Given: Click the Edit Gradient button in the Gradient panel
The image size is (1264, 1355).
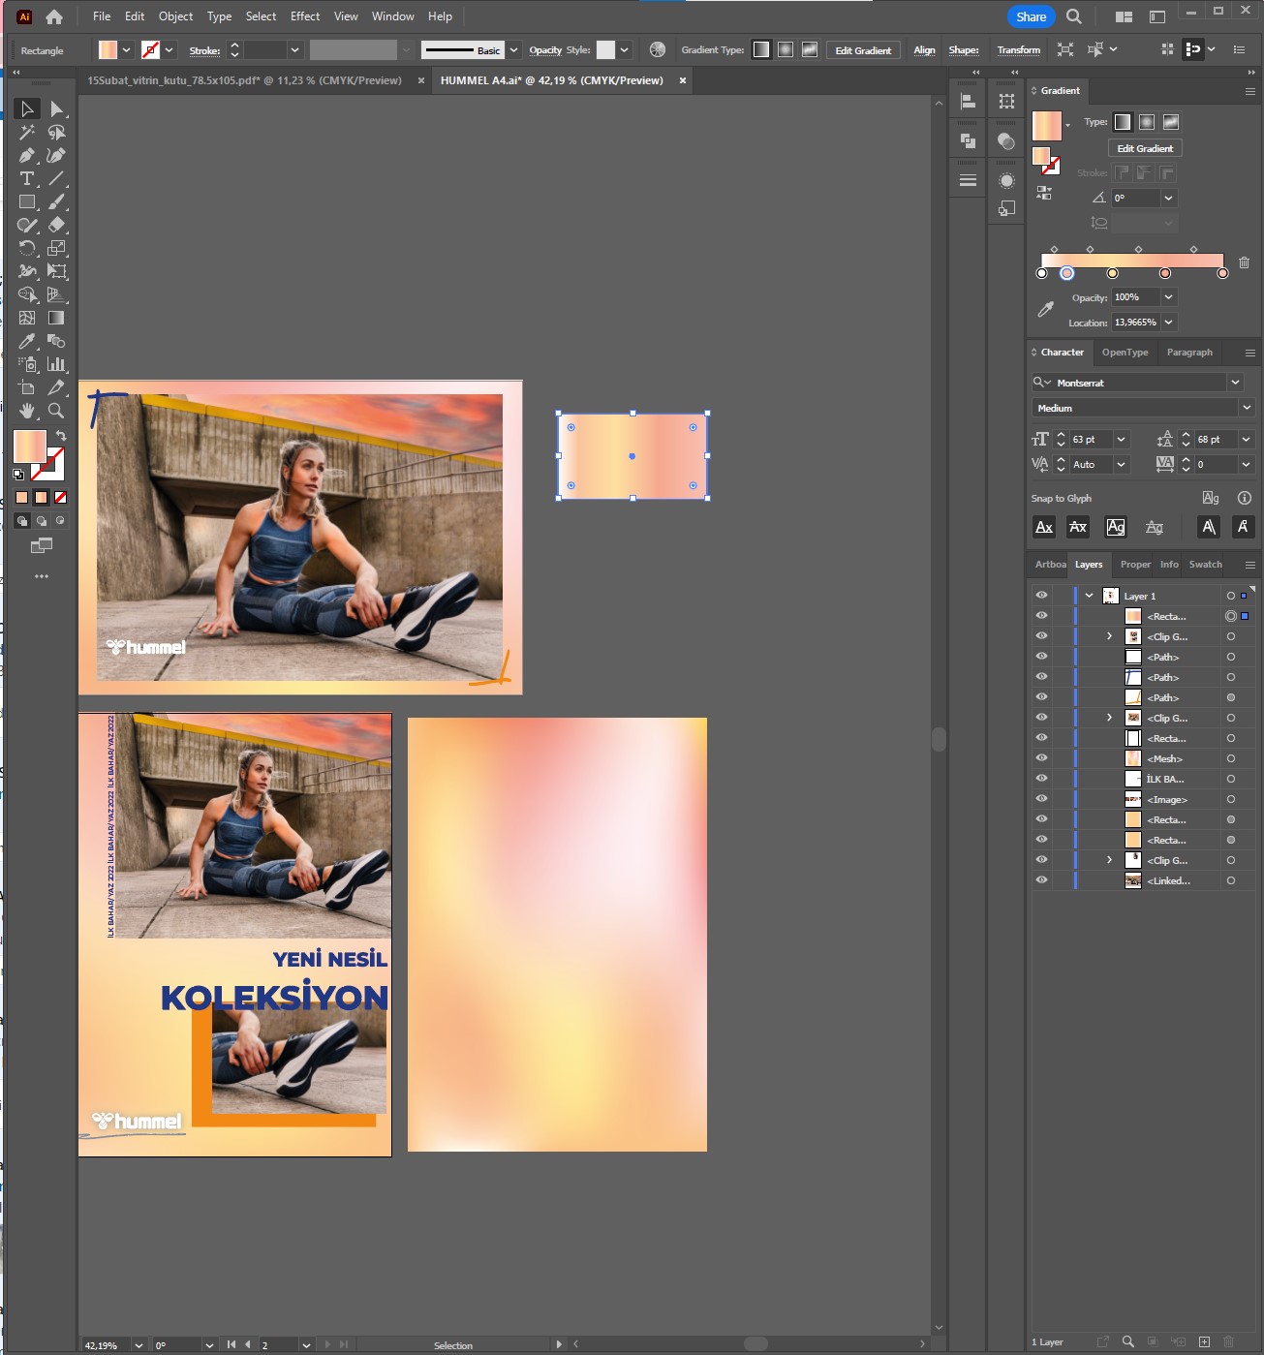Looking at the screenshot, I should (1145, 148).
